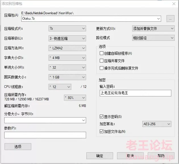Open 更新方式 dropdown 添加并替换文件
The image size is (179, 164).
point(153,29)
